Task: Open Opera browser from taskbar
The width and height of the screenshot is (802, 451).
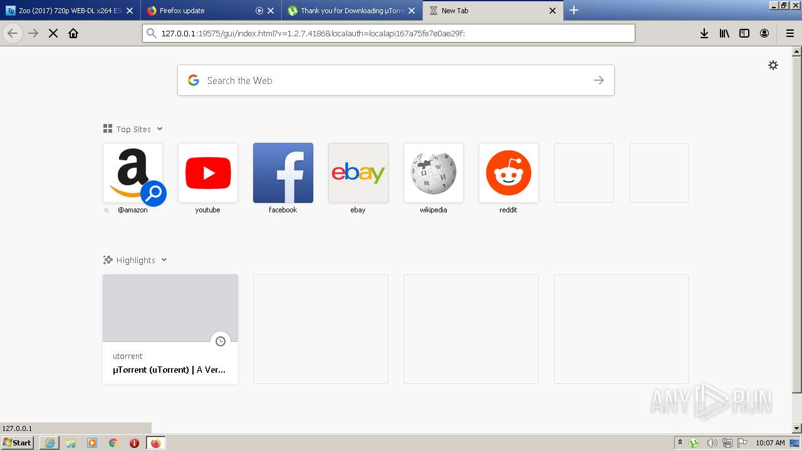Action: point(134,443)
